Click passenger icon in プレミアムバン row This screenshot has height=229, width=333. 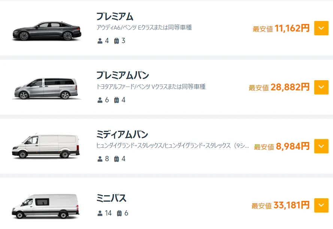[x=100, y=100]
